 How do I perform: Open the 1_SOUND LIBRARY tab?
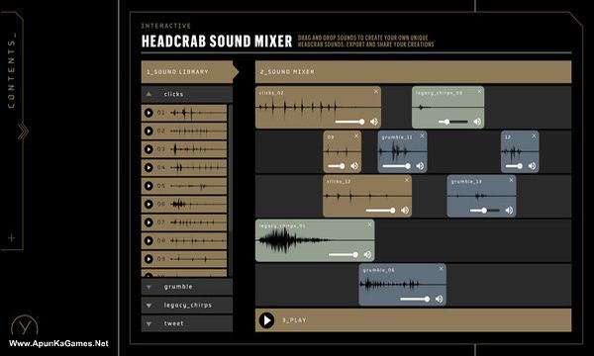tap(189, 72)
